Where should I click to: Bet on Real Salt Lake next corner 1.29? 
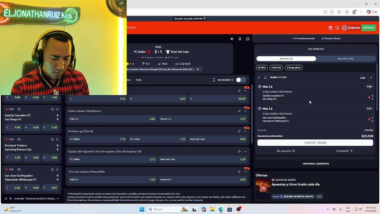203,159
